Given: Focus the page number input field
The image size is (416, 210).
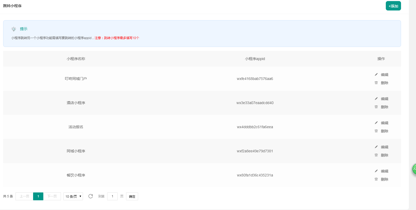Looking at the screenshot, I should [112, 196].
